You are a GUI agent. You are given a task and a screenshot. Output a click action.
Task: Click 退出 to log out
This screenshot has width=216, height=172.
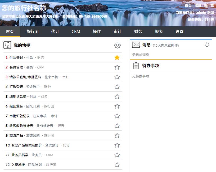[x=210, y=12]
